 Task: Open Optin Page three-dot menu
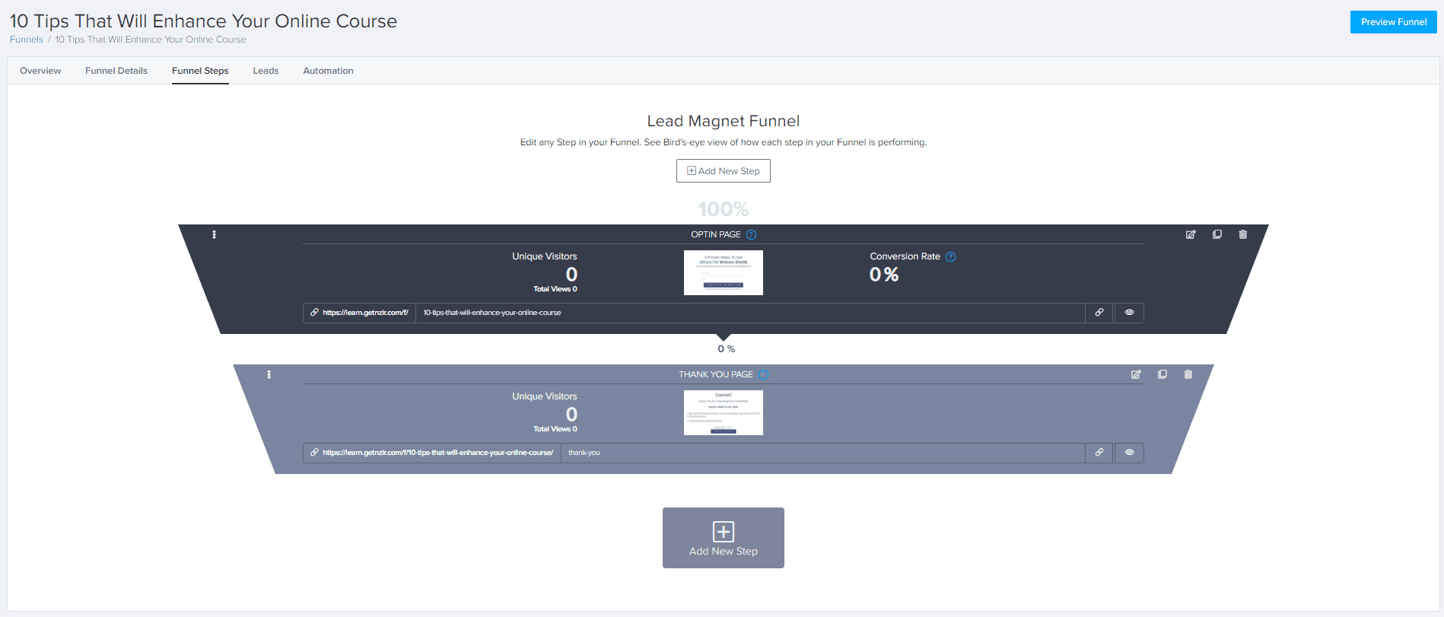(215, 234)
